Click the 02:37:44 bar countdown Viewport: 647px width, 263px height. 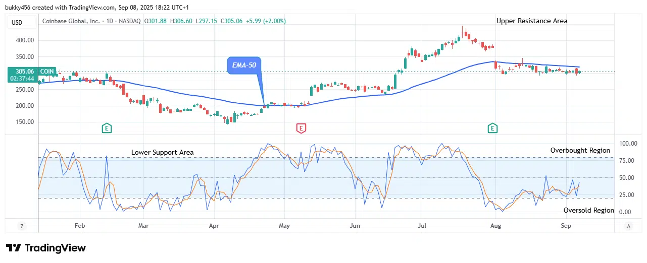point(22,79)
